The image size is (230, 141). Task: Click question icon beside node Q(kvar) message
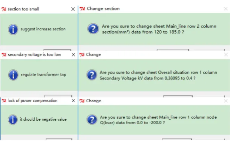click(x=92, y=119)
